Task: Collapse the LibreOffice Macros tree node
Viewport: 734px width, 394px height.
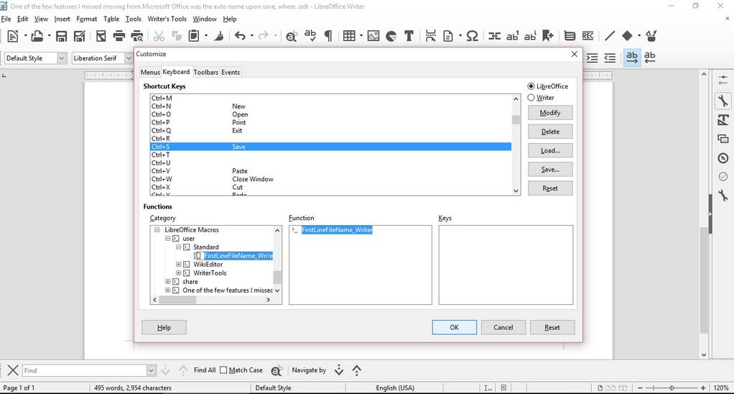Action: click(157, 229)
